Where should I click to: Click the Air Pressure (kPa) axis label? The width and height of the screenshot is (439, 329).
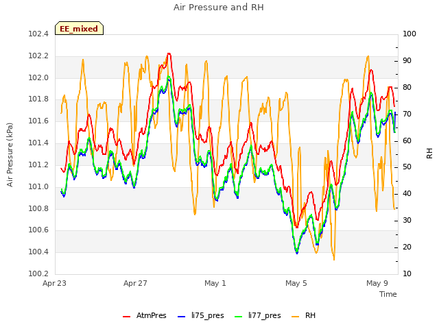(x=10, y=155)
